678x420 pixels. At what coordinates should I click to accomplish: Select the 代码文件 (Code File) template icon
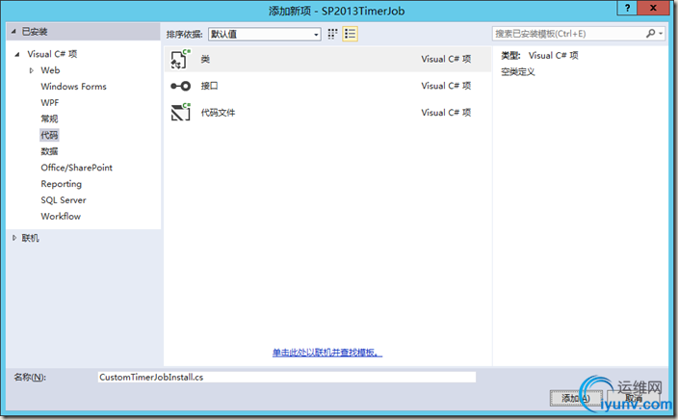click(x=180, y=113)
